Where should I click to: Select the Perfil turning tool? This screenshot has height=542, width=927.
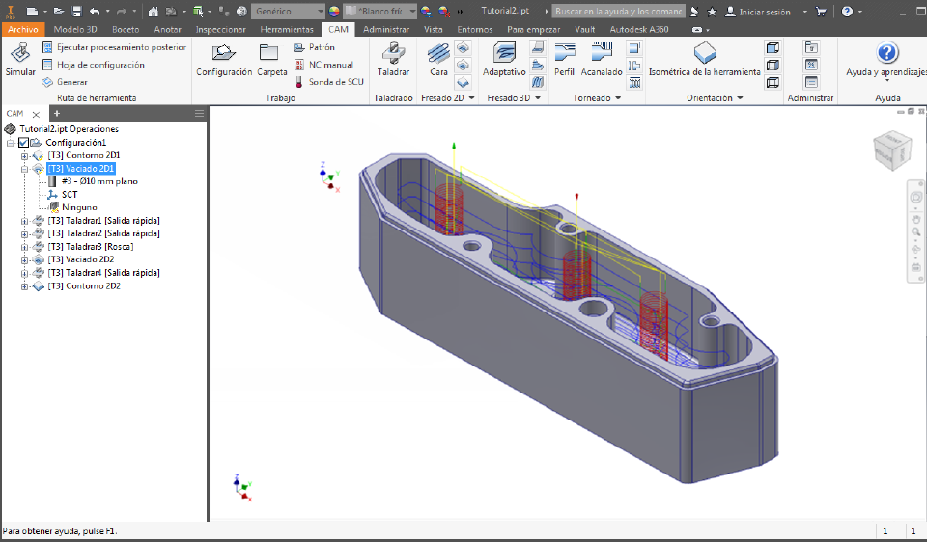pyautogui.click(x=564, y=60)
